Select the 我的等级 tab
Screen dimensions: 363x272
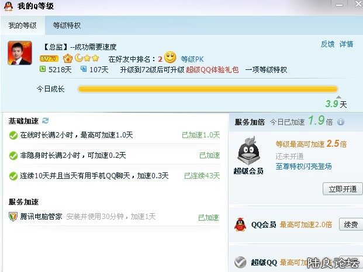[22, 25]
